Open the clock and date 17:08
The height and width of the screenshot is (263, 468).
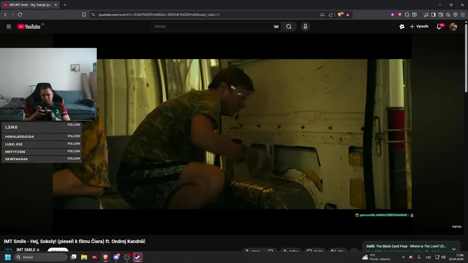pos(456,257)
